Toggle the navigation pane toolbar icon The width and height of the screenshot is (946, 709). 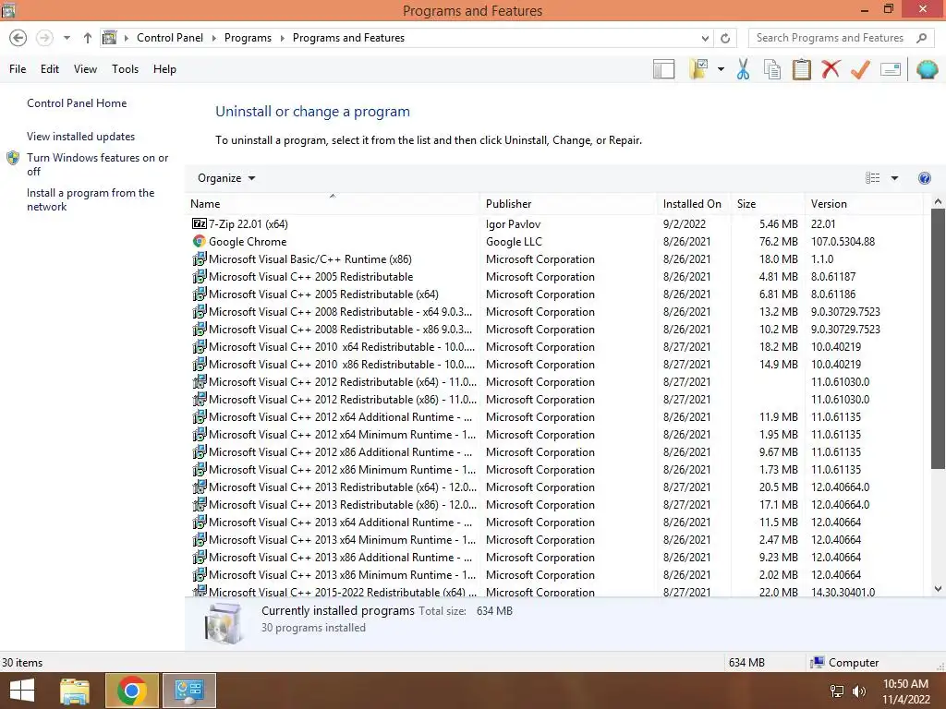[663, 69]
